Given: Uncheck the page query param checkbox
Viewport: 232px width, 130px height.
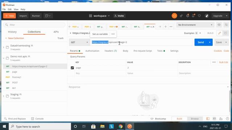Looking at the screenshot, I should pos(72,68).
